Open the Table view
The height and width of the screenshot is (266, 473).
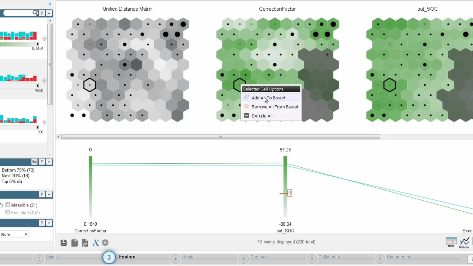[x=451, y=242]
